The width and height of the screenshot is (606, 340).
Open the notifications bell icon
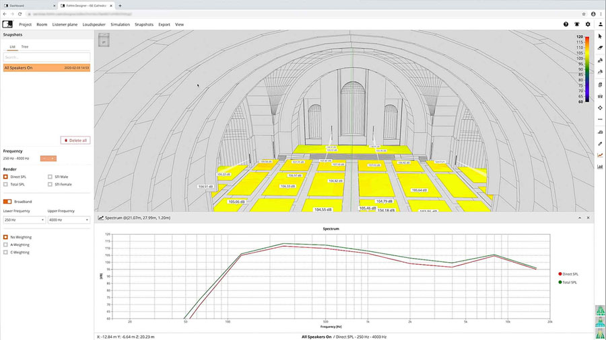576,24
